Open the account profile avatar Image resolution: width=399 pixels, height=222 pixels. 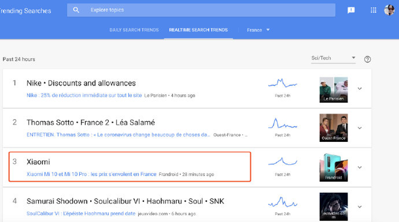(389, 10)
